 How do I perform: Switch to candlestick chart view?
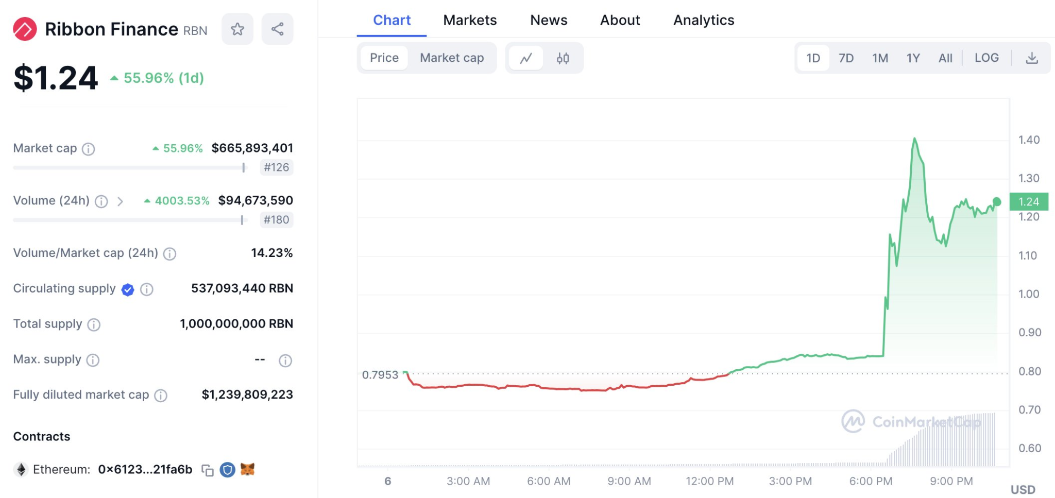tap(563, 58)
